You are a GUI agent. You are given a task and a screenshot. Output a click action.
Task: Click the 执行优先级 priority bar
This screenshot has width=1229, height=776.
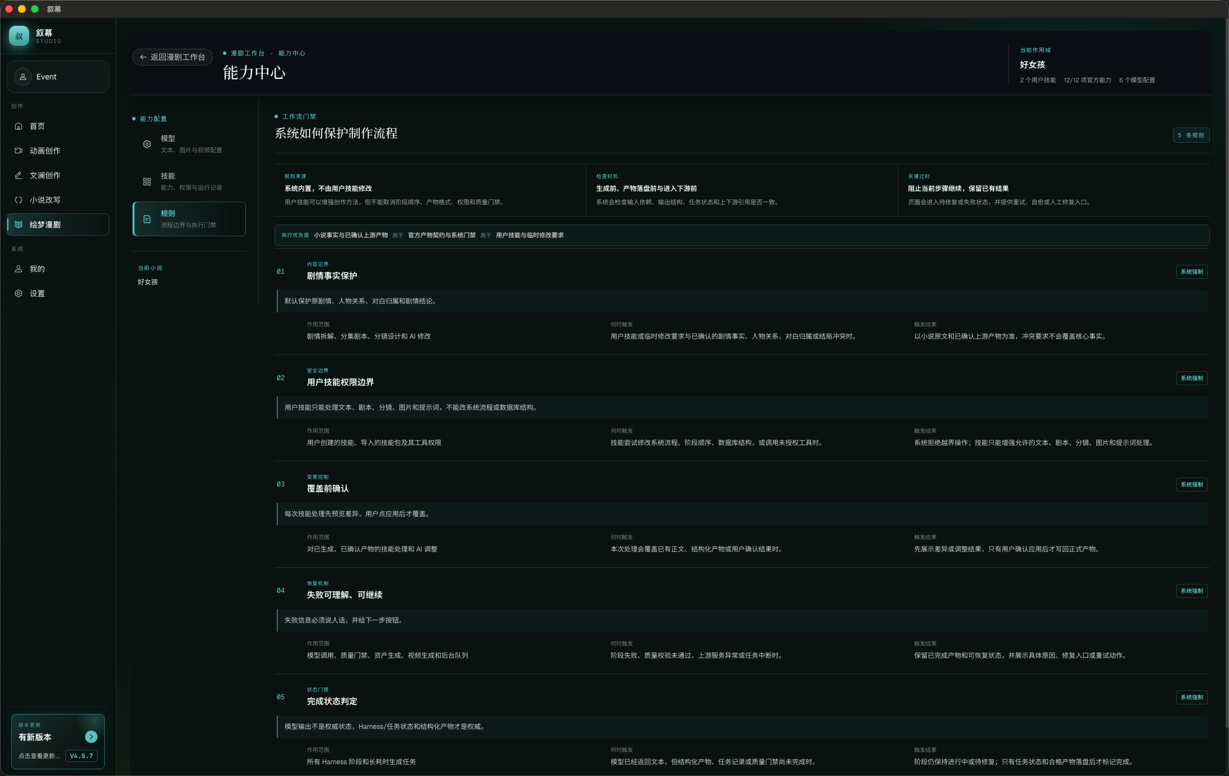pyautogui.click(x=742, y=235)
